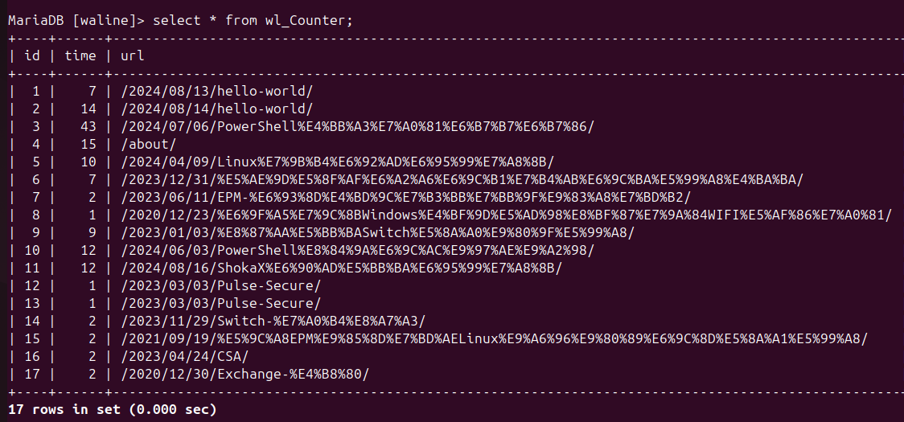
Task: Click the Exchange URL dated 2020/12/30
Action: [x=244, y=374]
